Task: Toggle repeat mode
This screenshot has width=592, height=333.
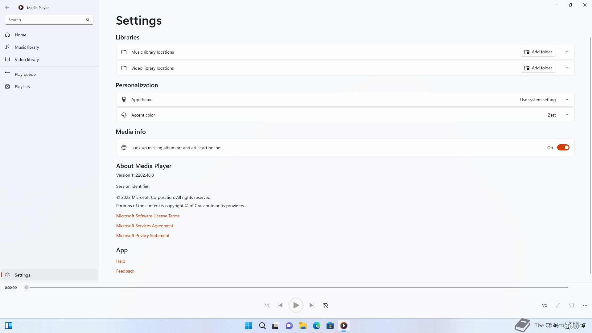Action: (325, 305)
